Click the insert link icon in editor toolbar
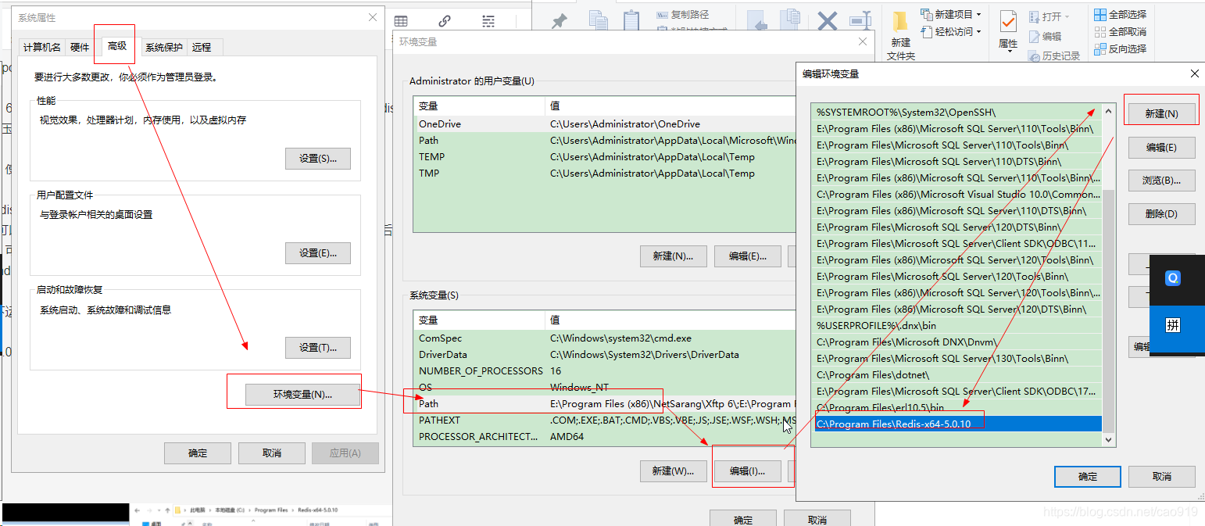This screenshot has width=1205, height=526. [x=445, y=21]
